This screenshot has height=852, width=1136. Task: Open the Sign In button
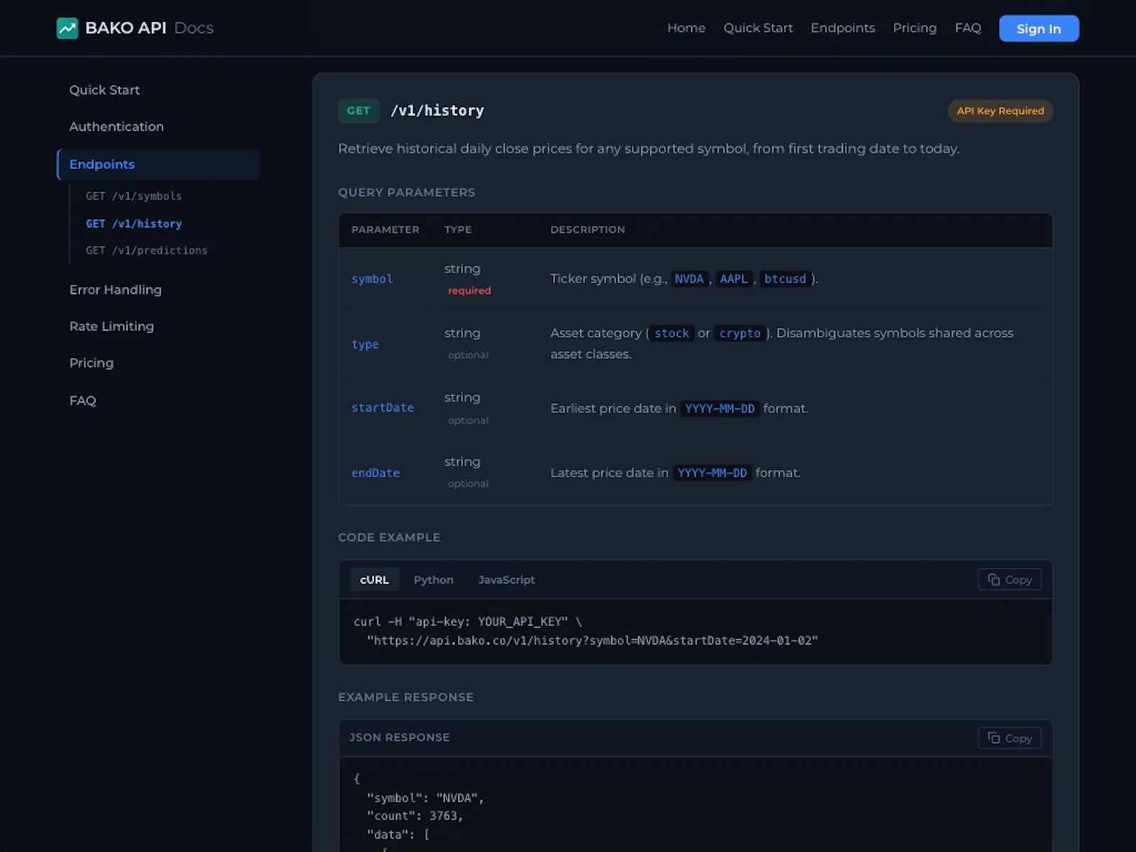(x=1039, y=28)
